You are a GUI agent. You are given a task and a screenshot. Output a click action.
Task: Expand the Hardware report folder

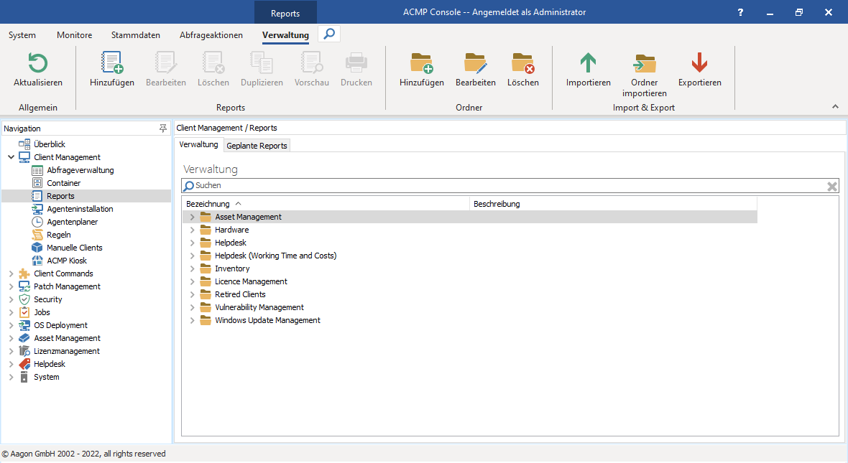[x=192, y=230]
